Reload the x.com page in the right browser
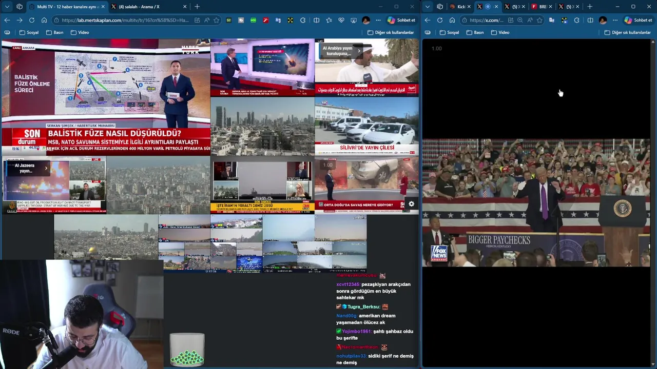 point(440,20)
